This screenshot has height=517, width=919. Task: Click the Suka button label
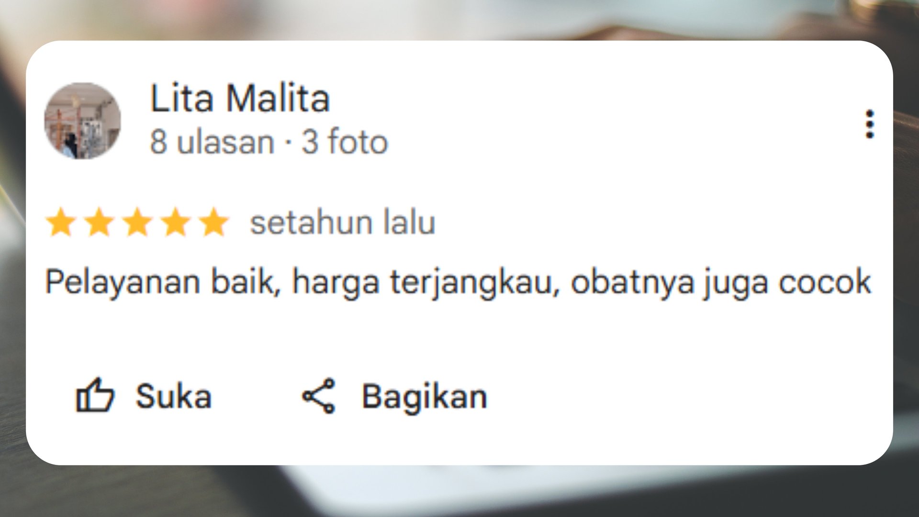click(173, 396)
